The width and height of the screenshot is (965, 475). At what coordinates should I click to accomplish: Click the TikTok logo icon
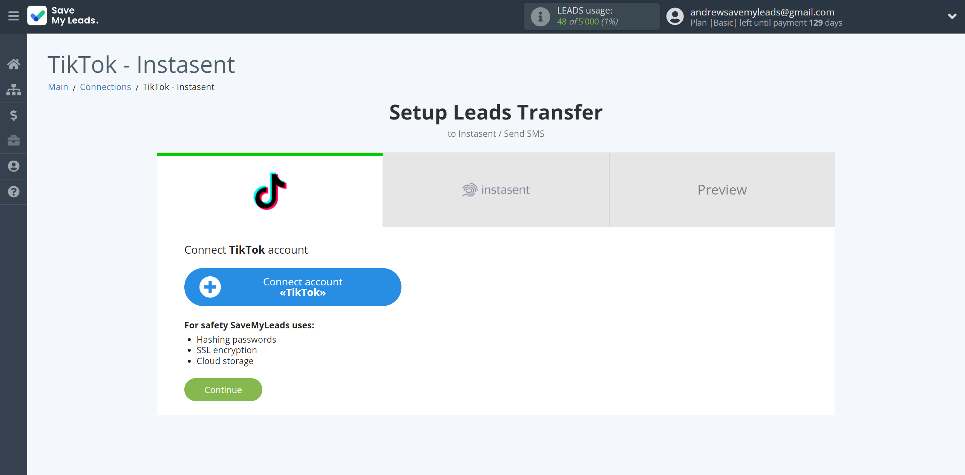pos(270,190)
